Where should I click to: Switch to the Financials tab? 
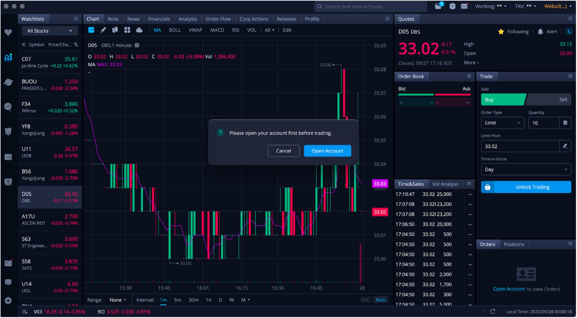[x=159, y=19]
